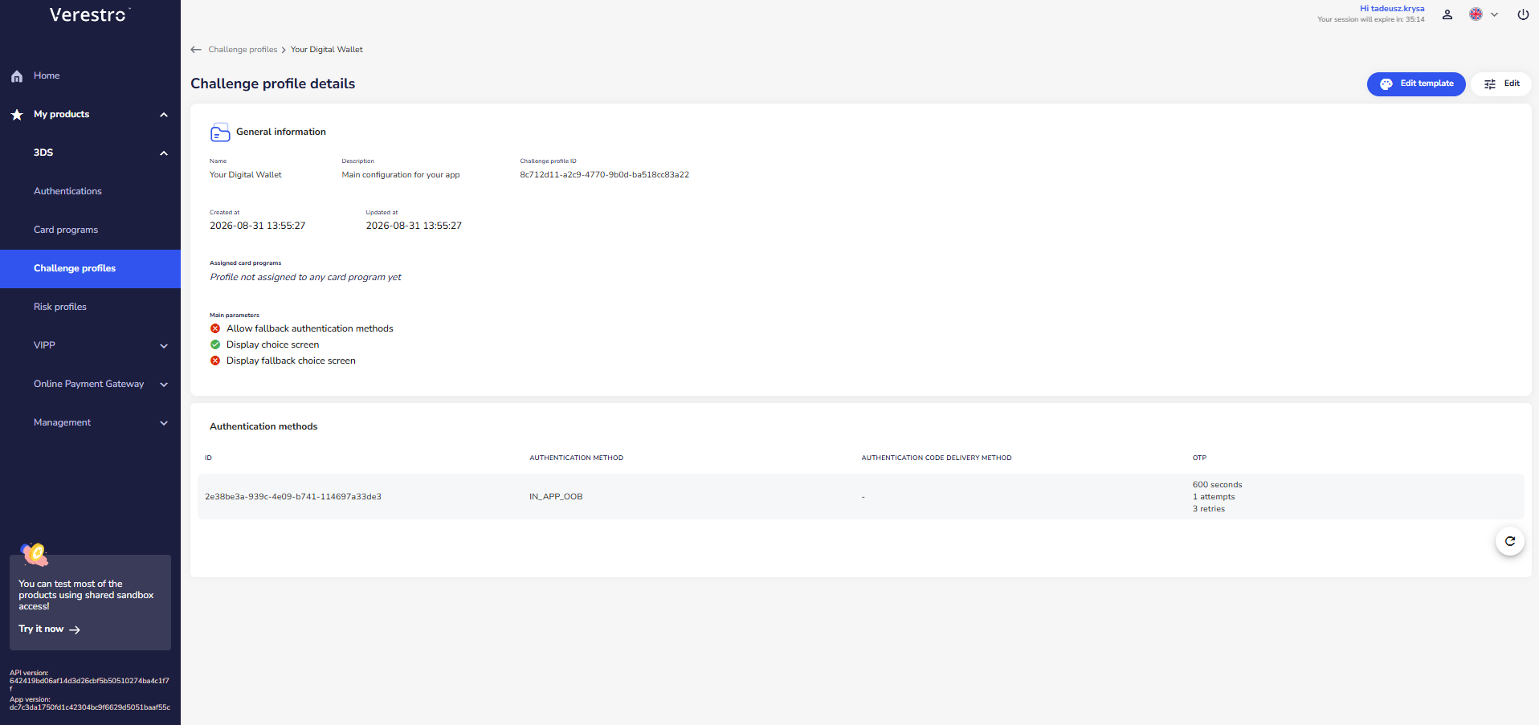Click the Edit template button

pyautogui.click(x=1416, y=83)
